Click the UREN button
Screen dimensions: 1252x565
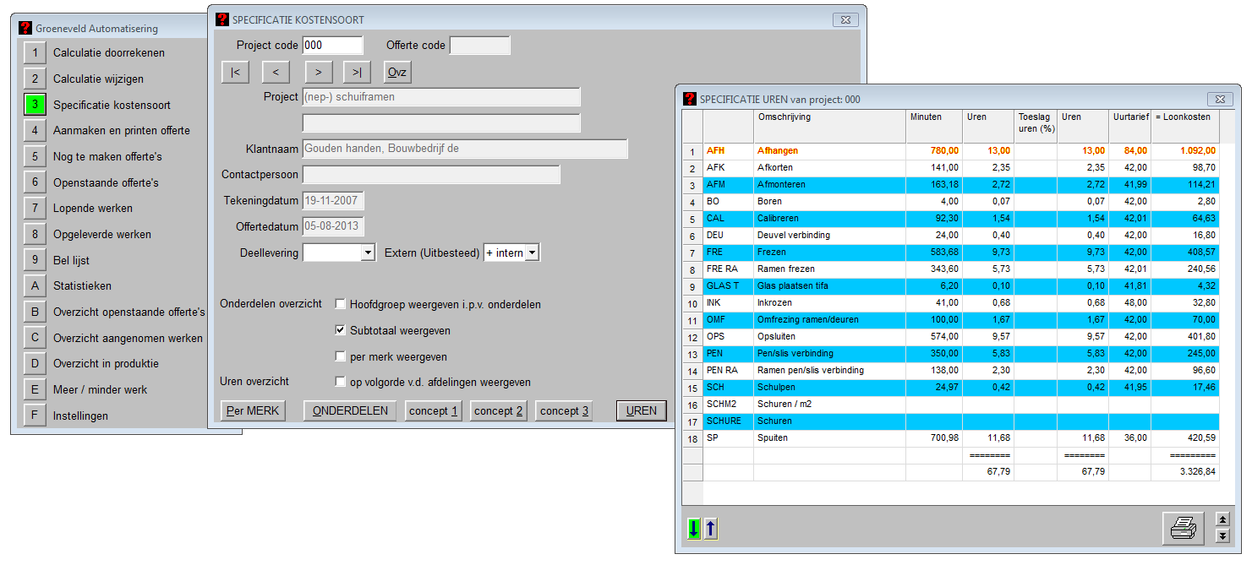(x=642, y=411)
